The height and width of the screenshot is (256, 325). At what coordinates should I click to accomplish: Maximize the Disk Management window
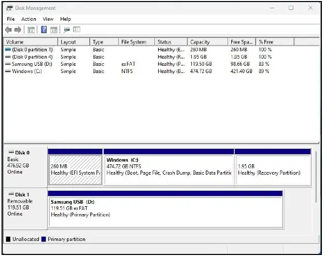pos(291,8)
